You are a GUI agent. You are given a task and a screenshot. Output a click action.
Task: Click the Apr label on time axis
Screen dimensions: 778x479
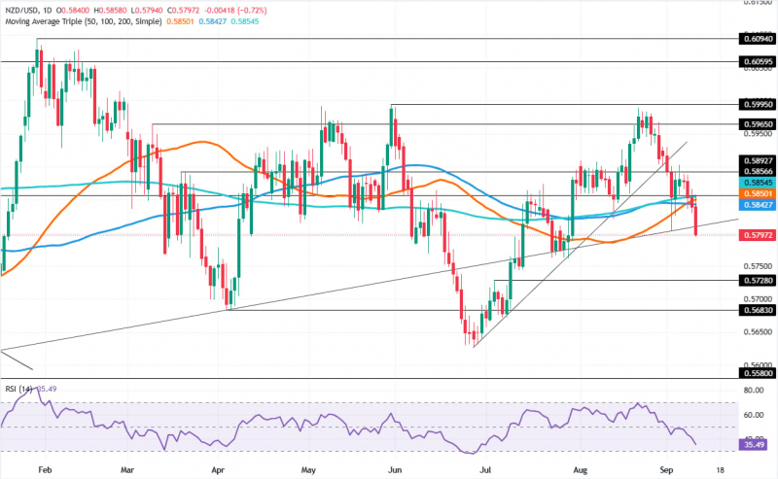coord(218,469)
